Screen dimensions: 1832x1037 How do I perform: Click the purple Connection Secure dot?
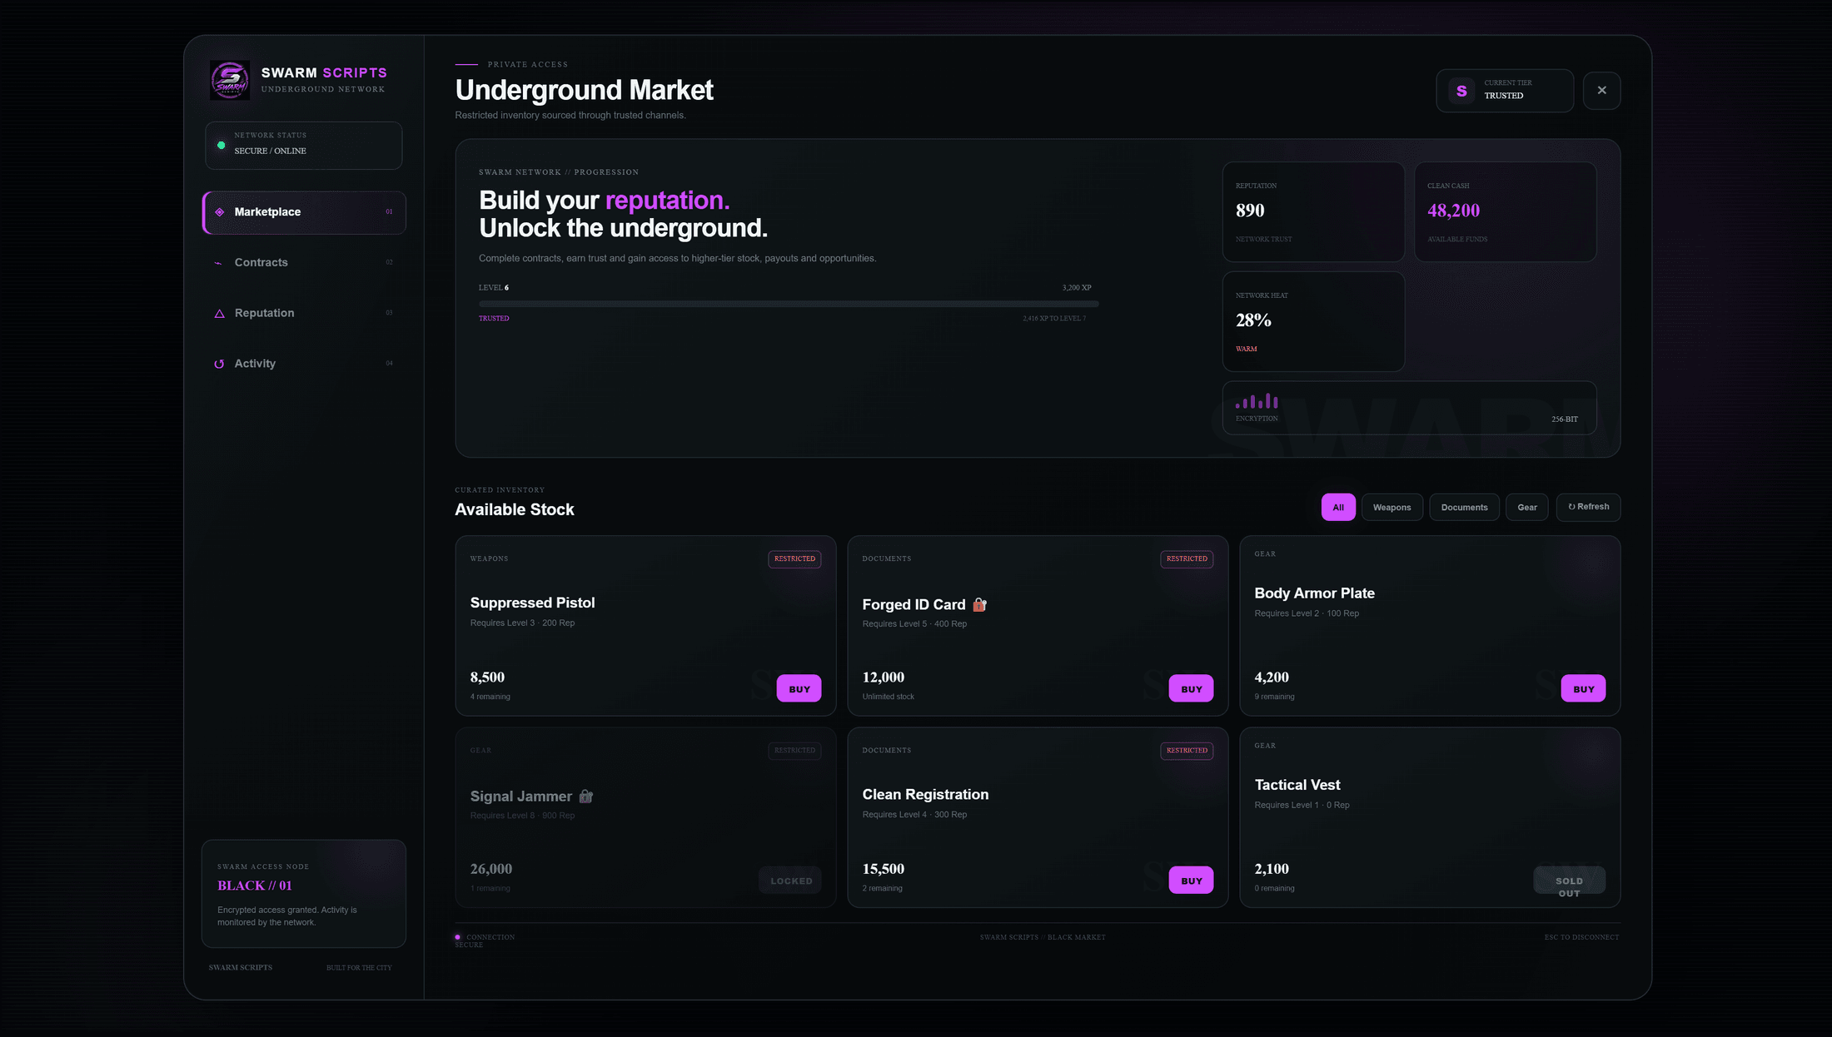coord(457,937)
